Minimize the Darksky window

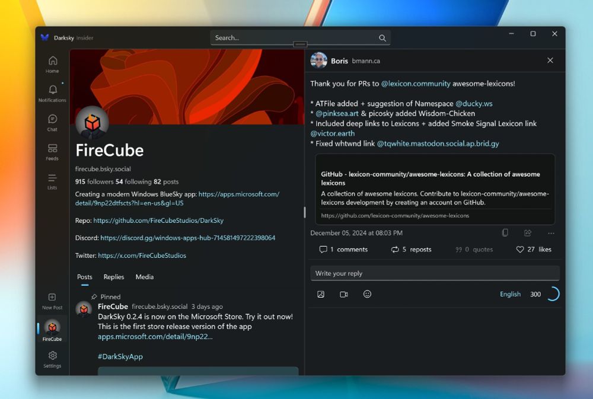511,34
